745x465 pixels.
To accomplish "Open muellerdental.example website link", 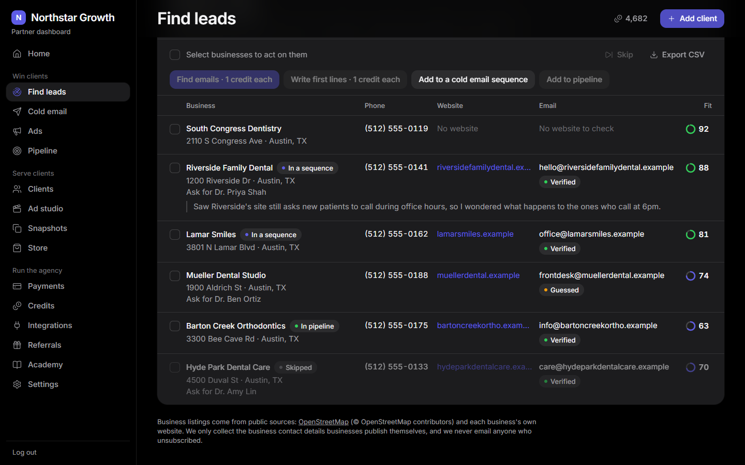I will click(479, 275).
